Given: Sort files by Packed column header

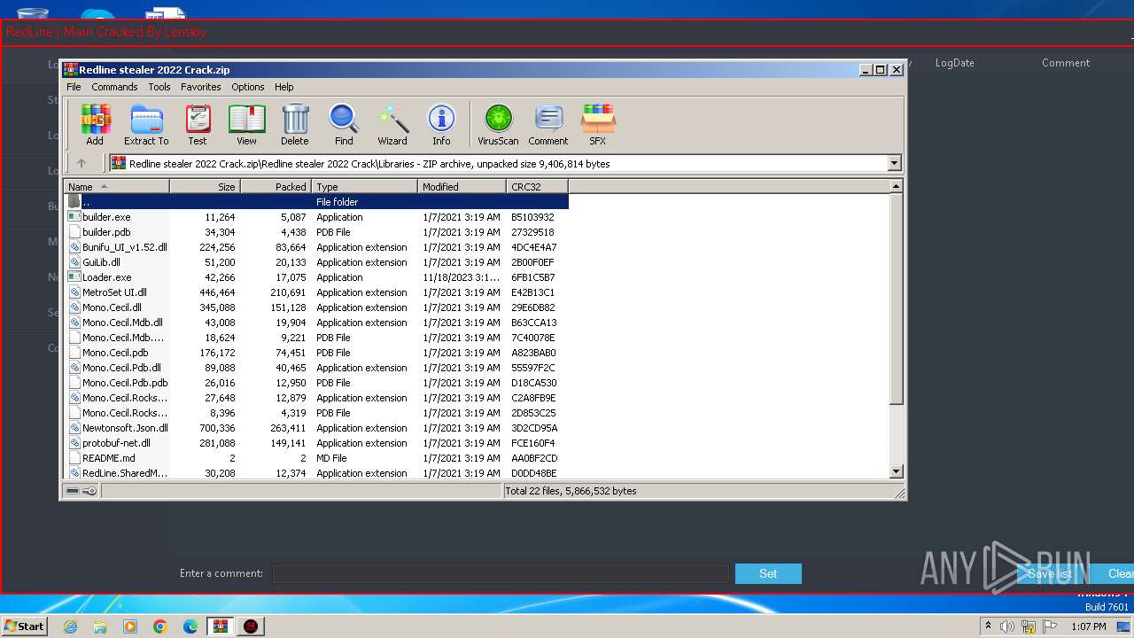Looking at the screenshot, I should coord(276,187).
